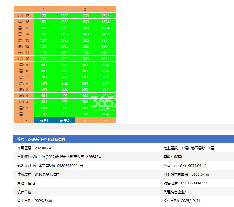Click the 层: 10 row header
The width and height of the screenshot is (234, 207).
pyautogui.click(x=24, y=59)
